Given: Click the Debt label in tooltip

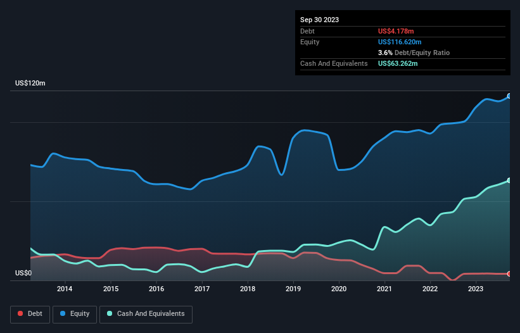Looking at the screenshot, I should (x=307, y=31).
